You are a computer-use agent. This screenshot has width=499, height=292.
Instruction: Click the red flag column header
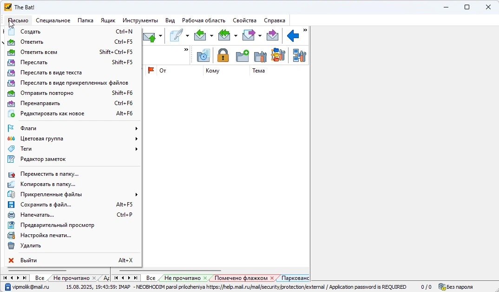coord(151,70)
